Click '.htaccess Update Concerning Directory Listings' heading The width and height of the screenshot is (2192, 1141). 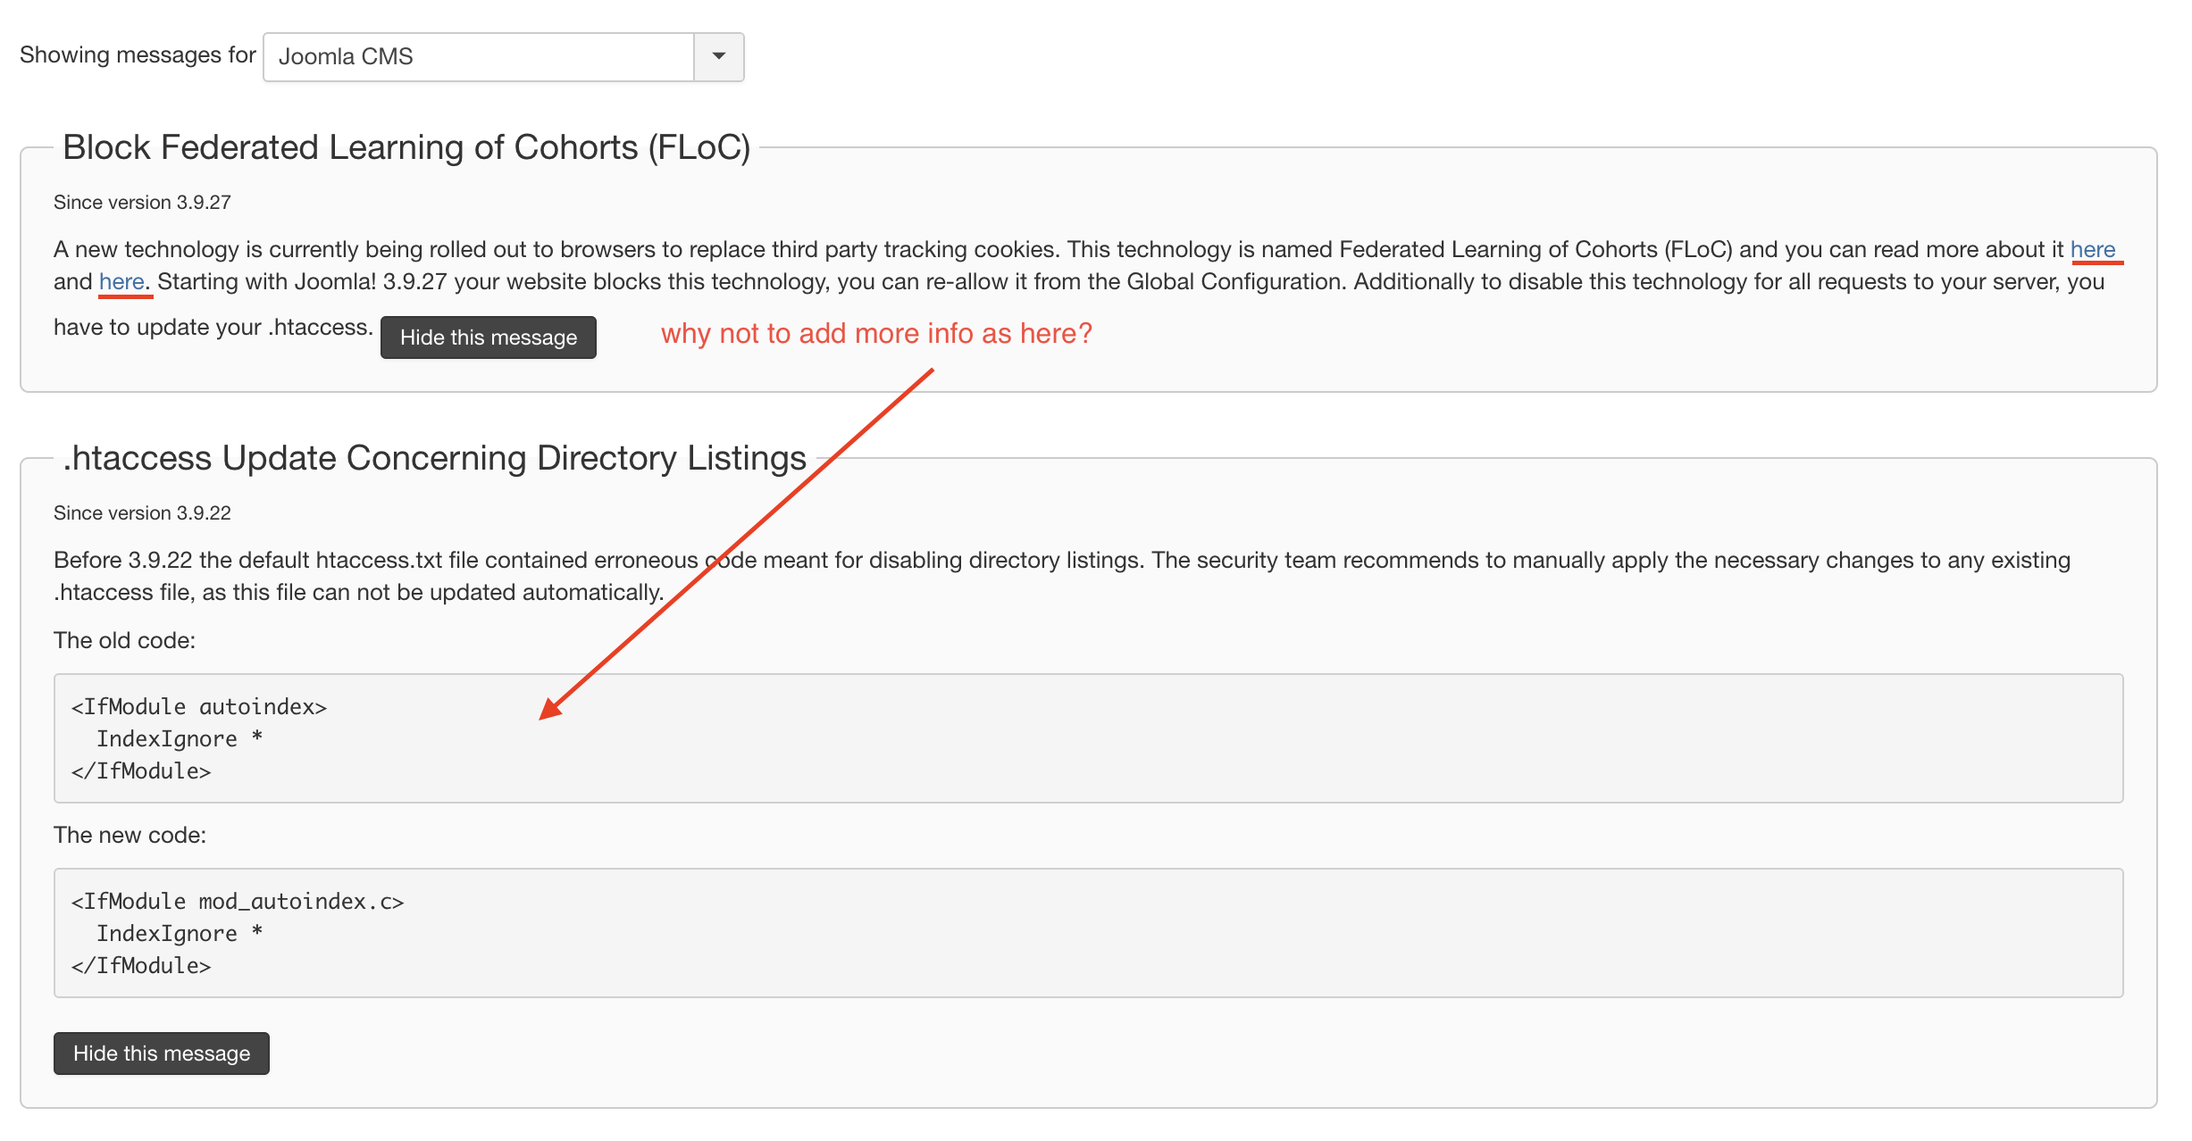[434, 458]
